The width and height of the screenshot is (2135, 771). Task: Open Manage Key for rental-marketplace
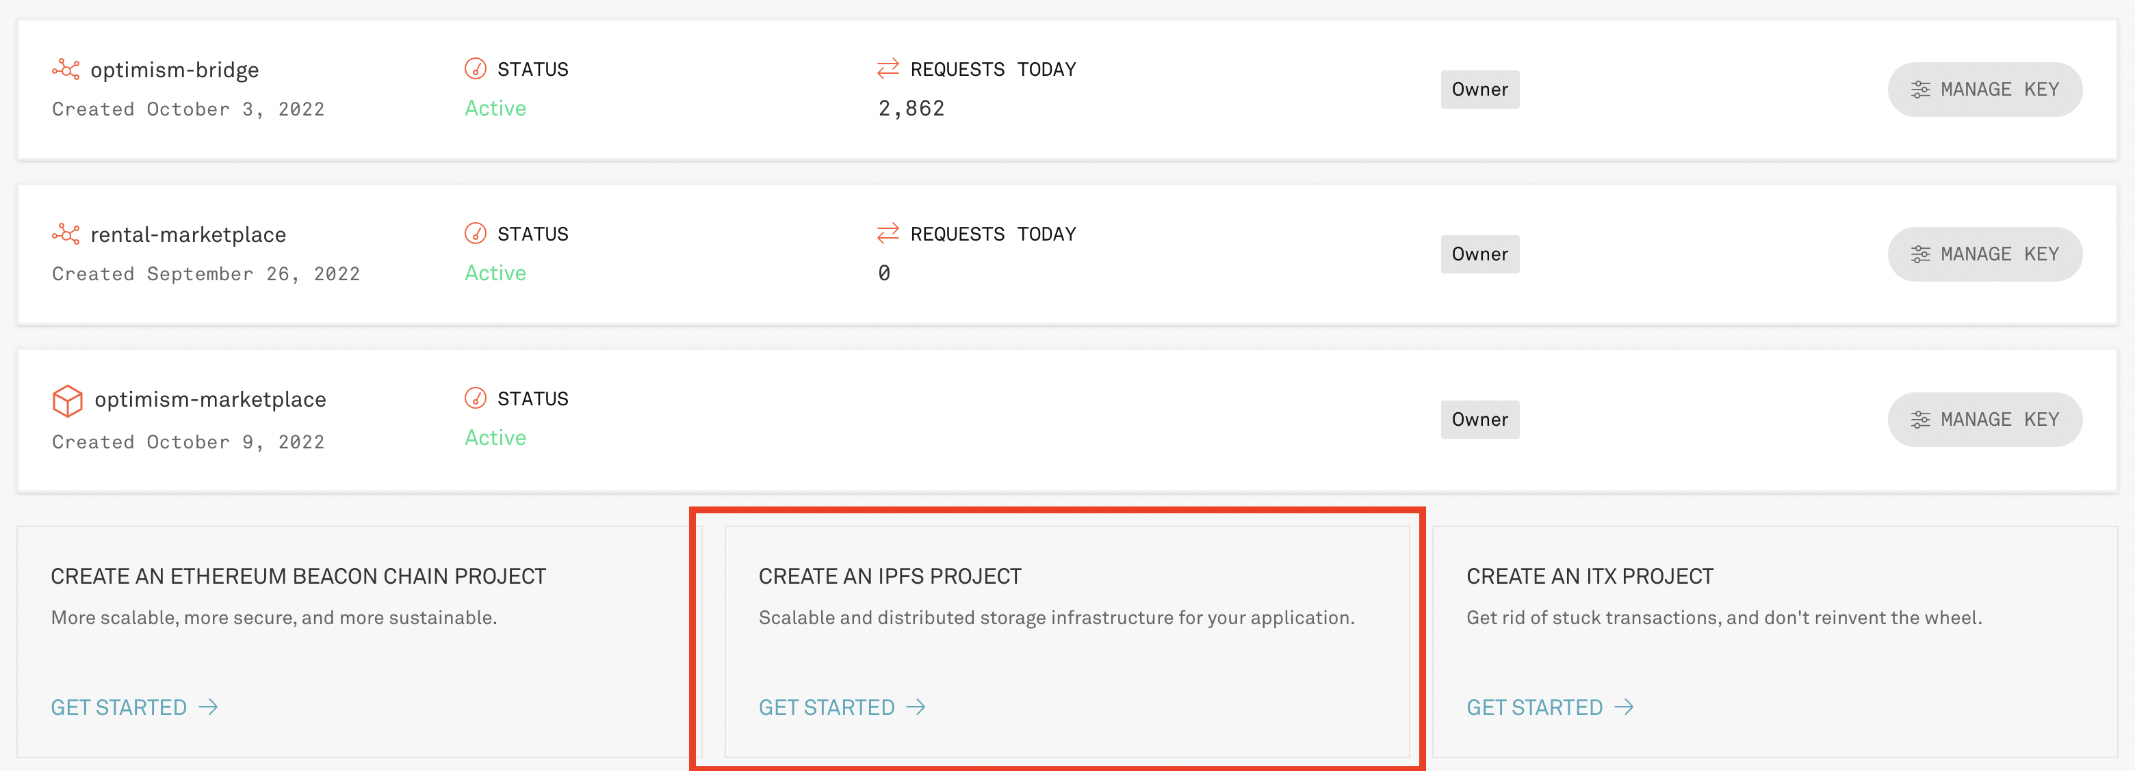(x=1985, y=254)
